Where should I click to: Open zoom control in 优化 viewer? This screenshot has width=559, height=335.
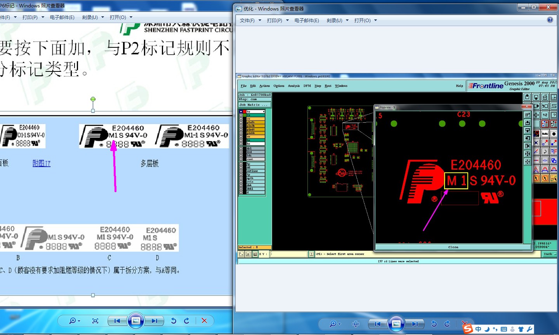[335, 324]
